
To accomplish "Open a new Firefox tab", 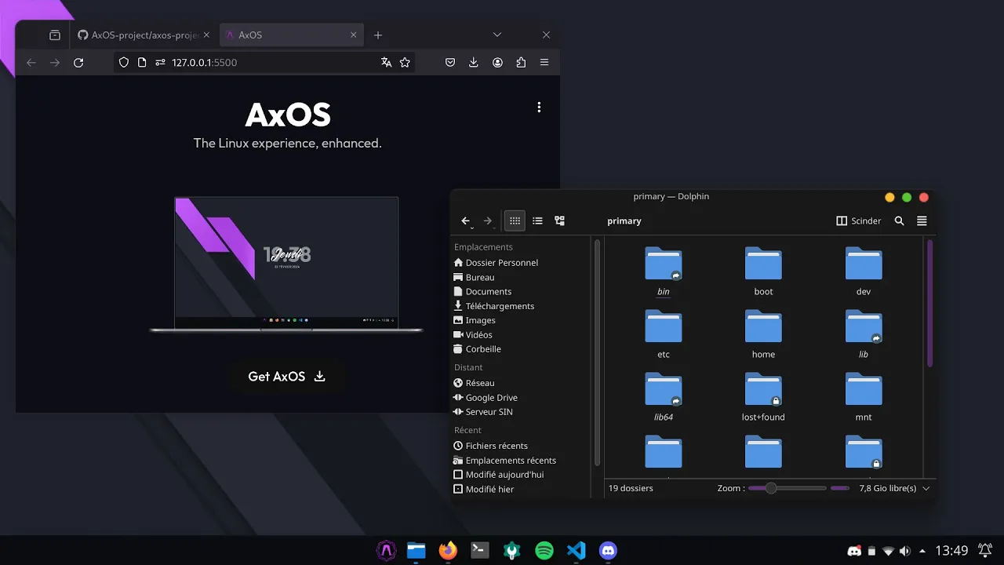I will (378, 35).
